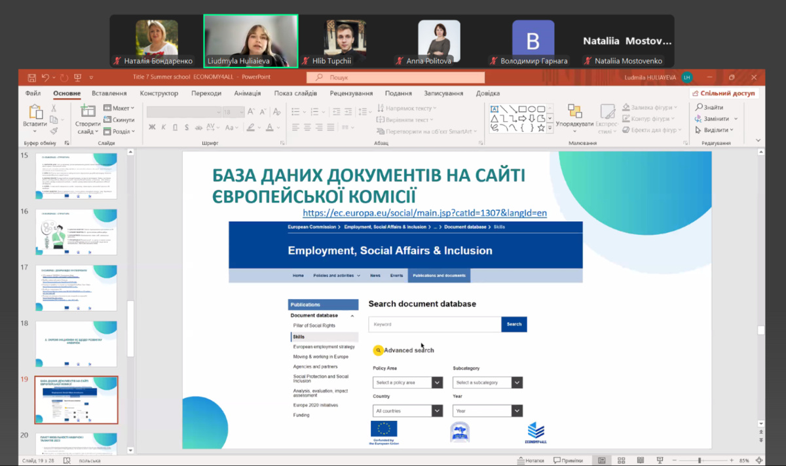
Task: Align text to the left
Action: (295, 127)
